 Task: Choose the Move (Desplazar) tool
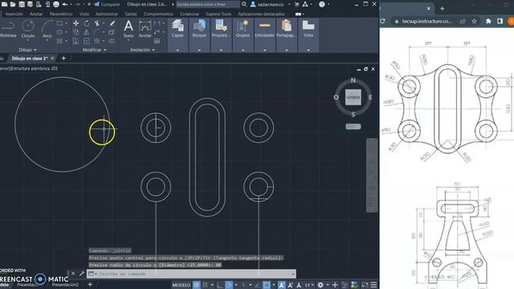75,23
